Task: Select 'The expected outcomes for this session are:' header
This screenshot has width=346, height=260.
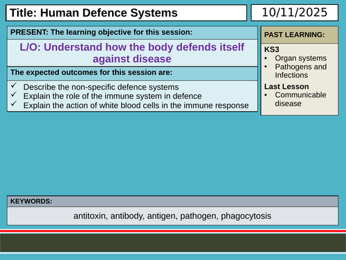Action: pos(91,72)
